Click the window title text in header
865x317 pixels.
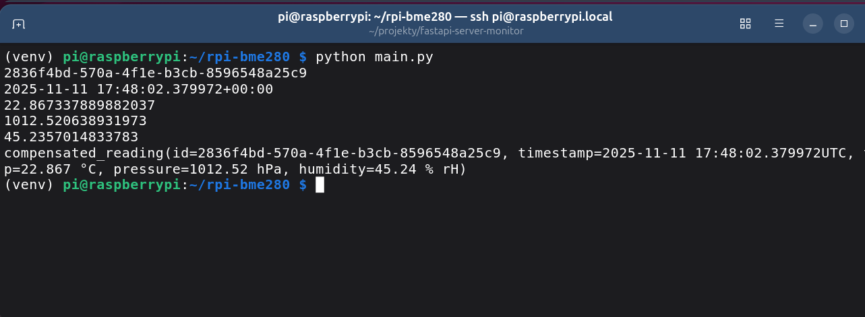[445, 17]
